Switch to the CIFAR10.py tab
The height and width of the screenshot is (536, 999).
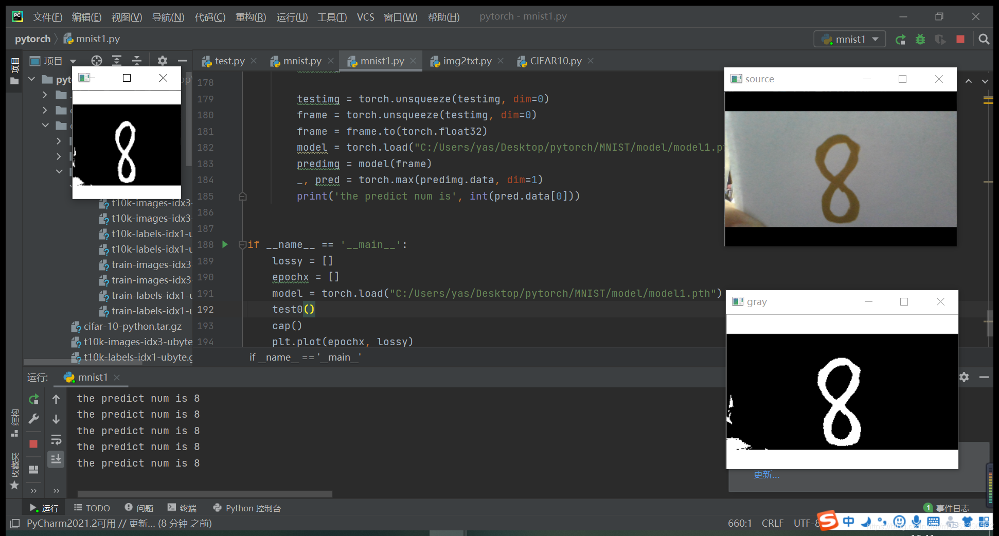tap(556, 61)
